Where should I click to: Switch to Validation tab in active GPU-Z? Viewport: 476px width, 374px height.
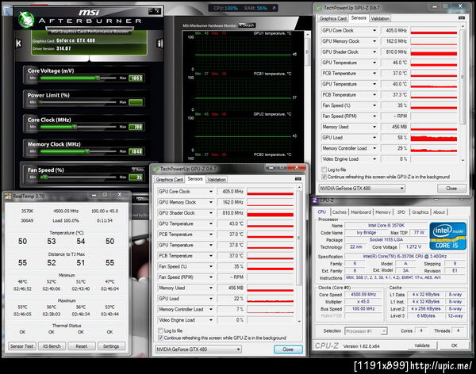217,180
